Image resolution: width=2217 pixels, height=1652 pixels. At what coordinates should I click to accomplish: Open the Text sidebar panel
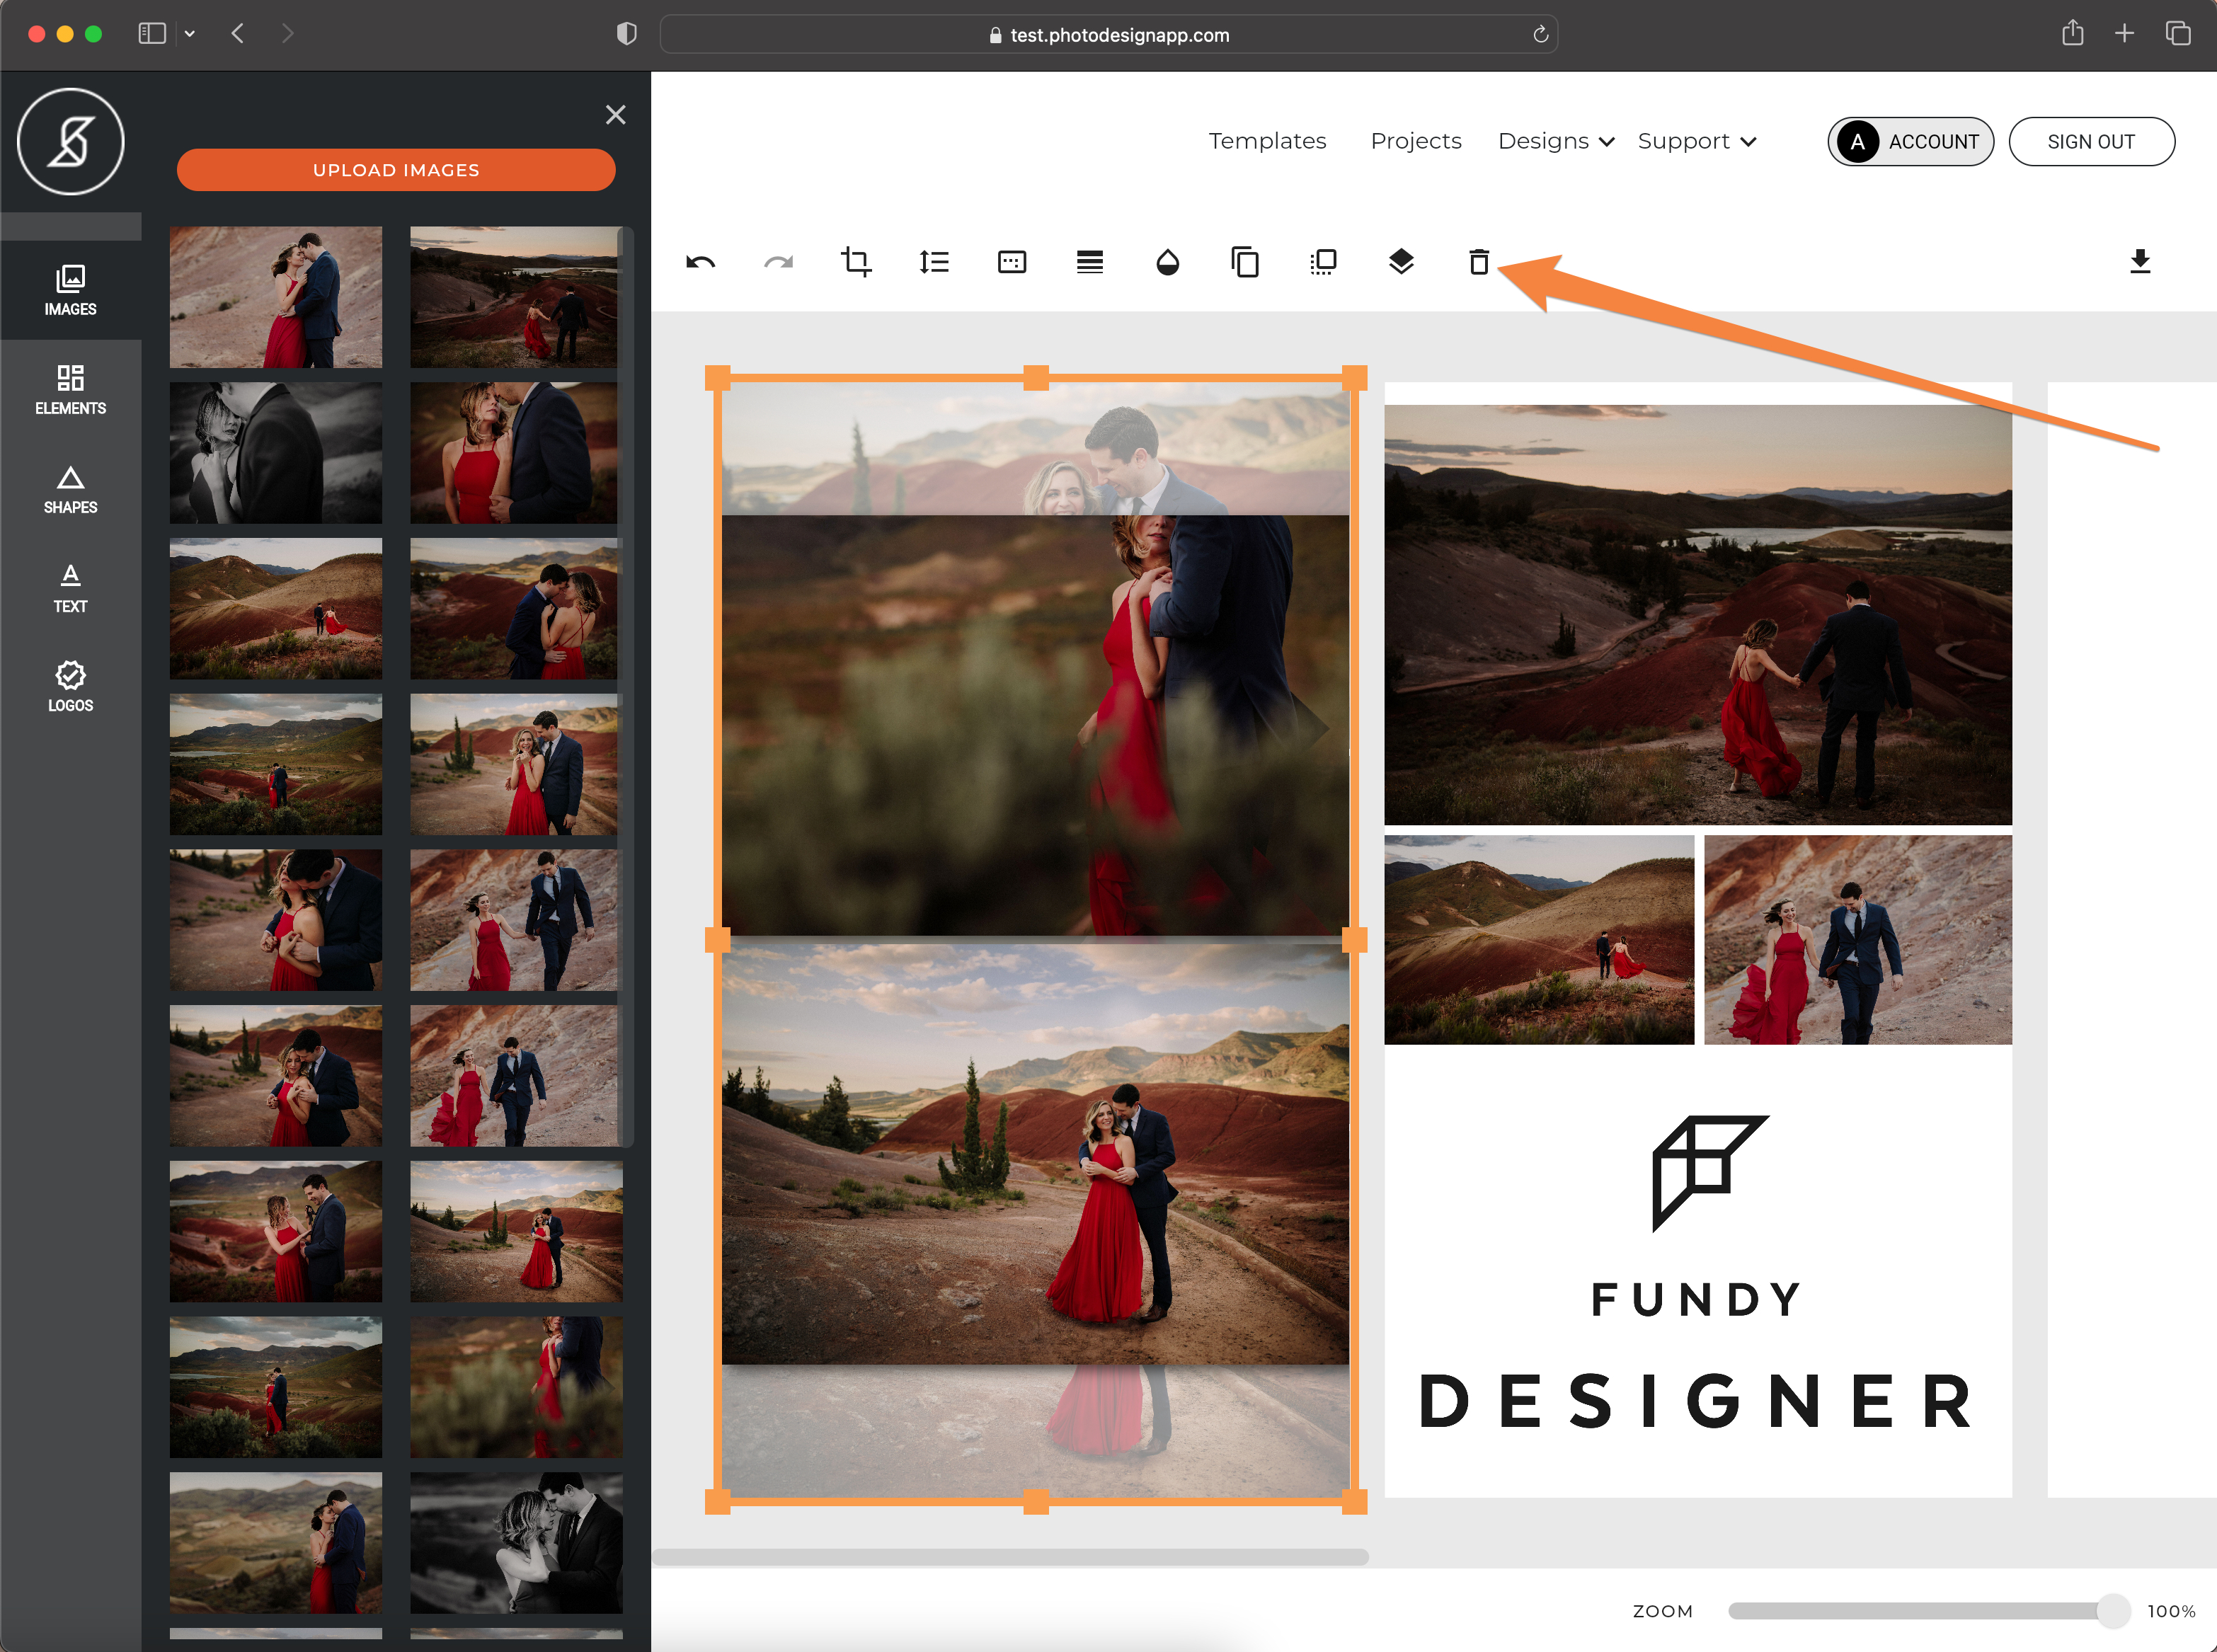[x=70, y=587]
